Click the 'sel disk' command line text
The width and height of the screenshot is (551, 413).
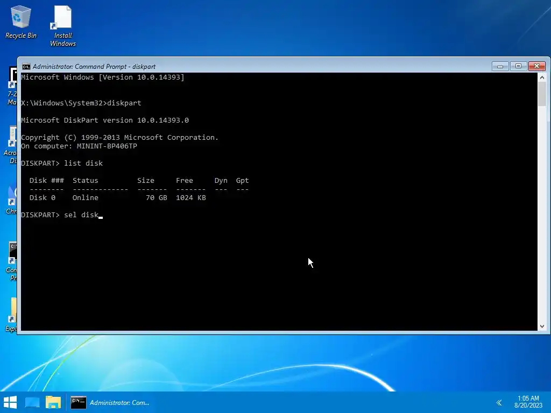pos(81,215)
